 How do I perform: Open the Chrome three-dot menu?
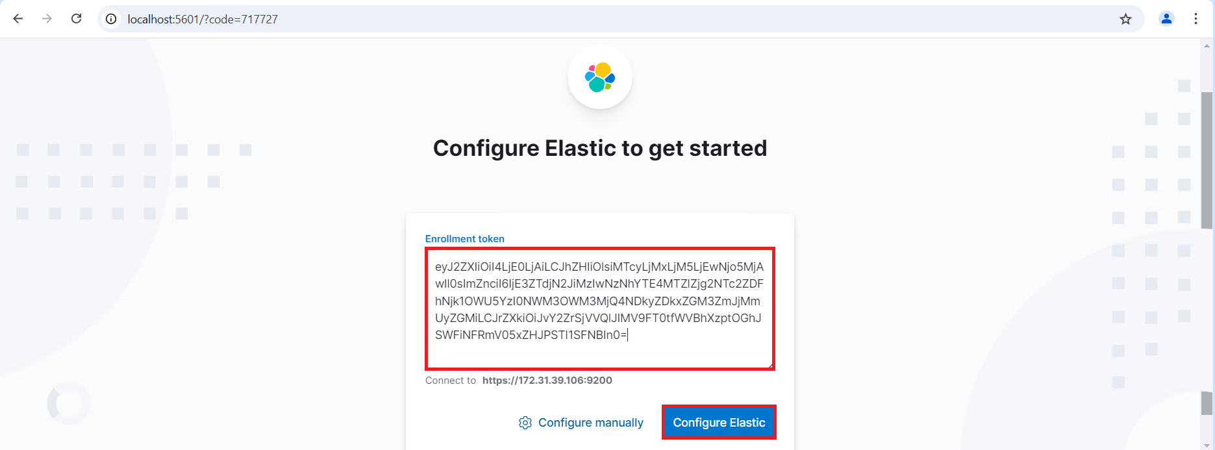tap(1196, 19)
